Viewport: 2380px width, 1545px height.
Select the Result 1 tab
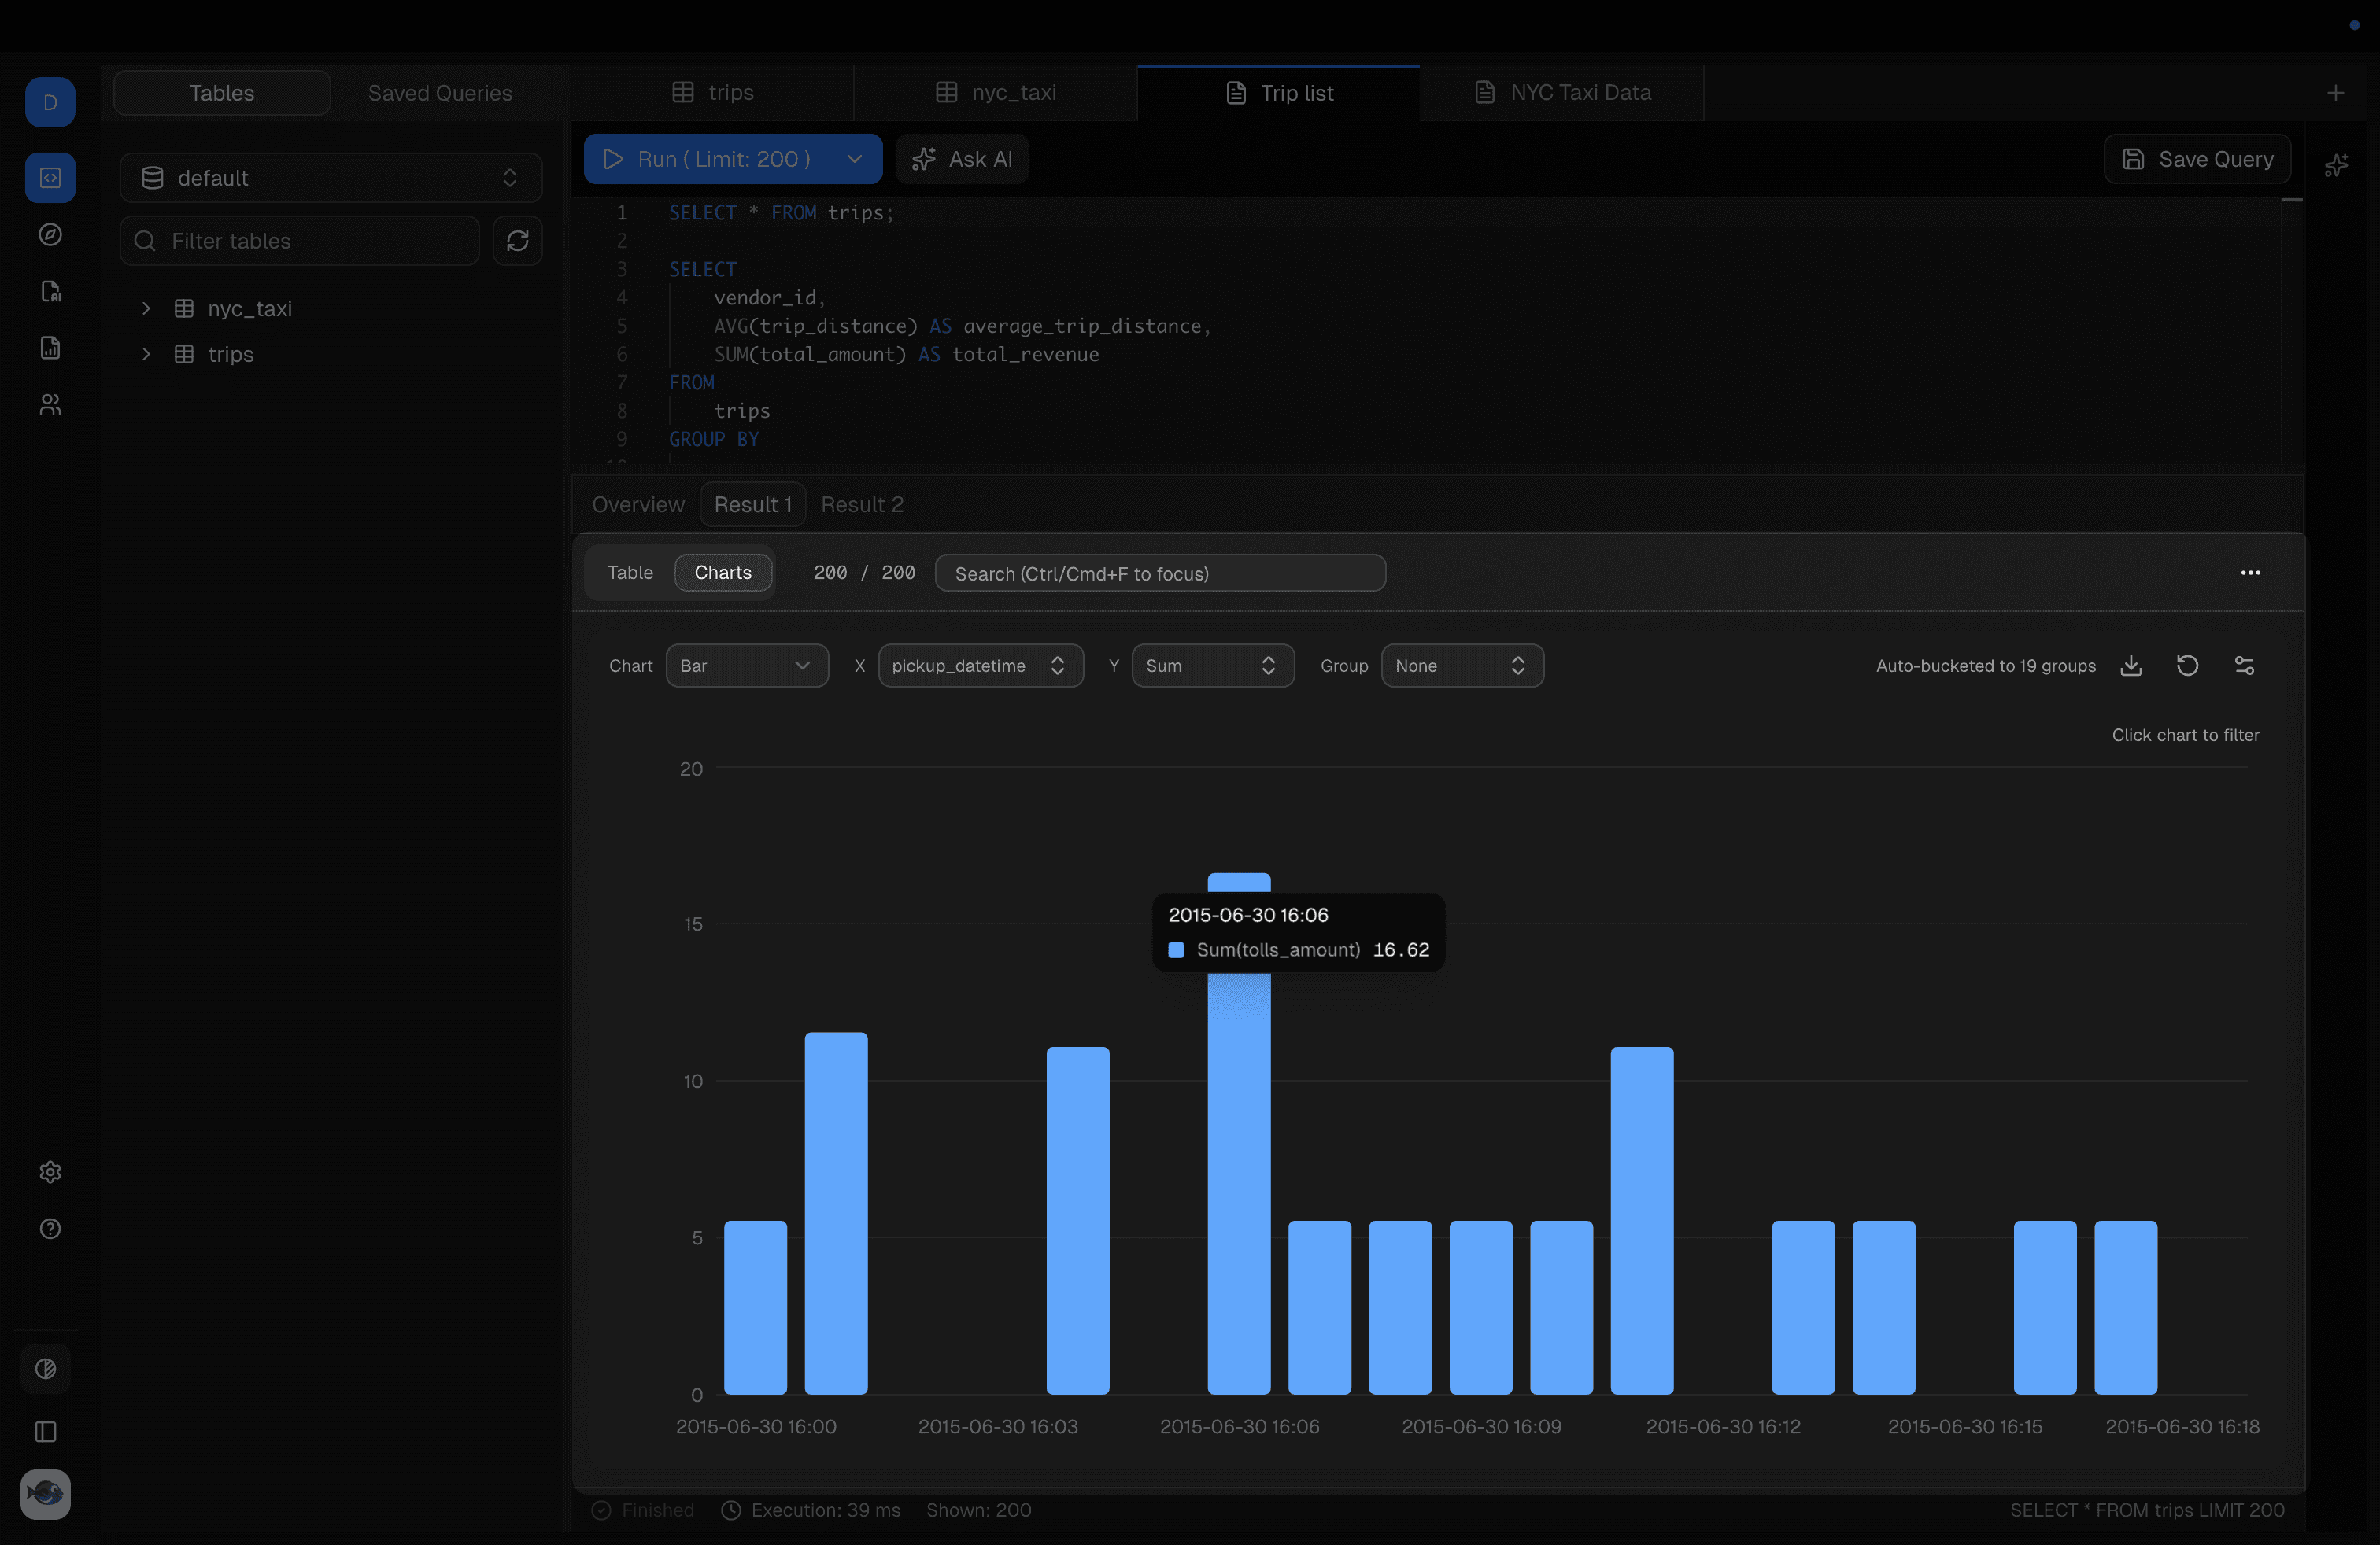753,505
